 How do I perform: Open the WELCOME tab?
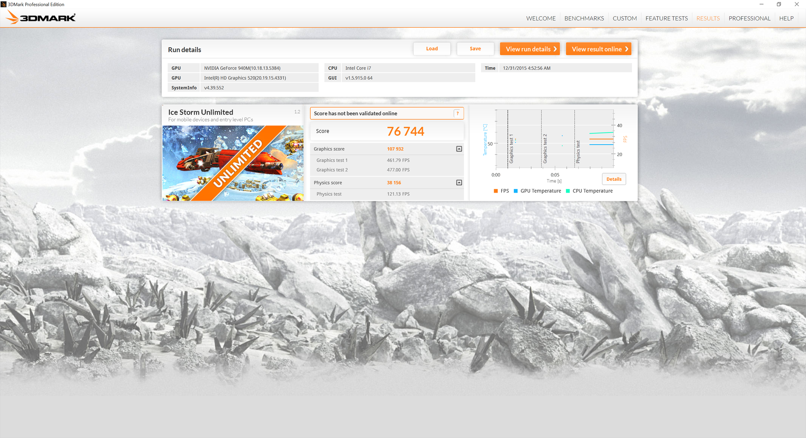tap(541, 18)
